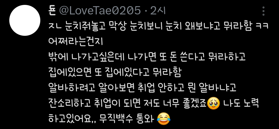Click the pleading face emoji
Screen dimensions: 279x129
[214, 104]
